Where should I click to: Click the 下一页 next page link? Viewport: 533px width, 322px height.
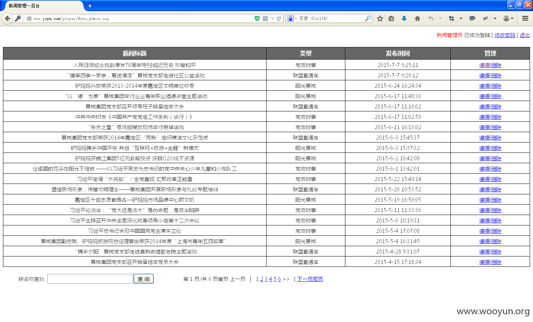click(x=305, y=279)
